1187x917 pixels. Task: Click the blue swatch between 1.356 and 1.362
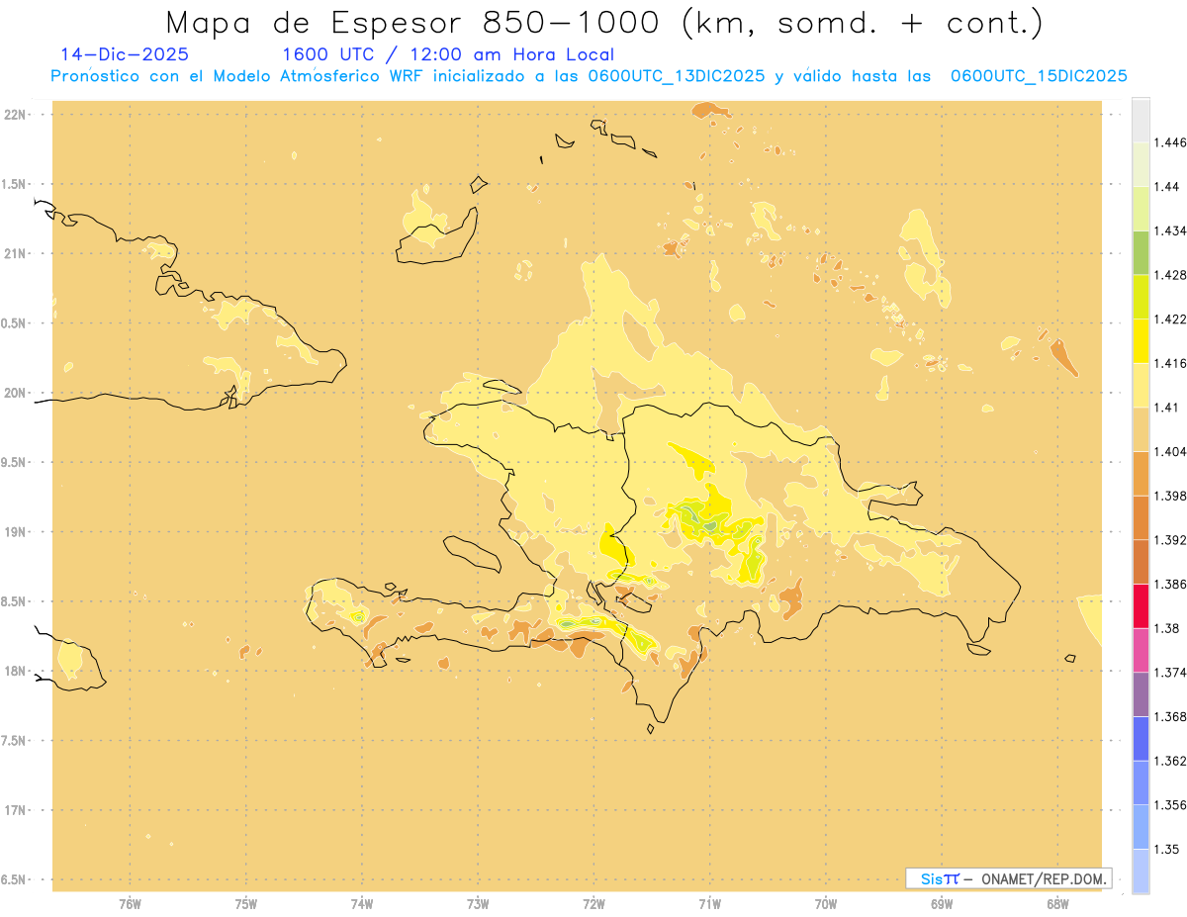pos(1141,782)
